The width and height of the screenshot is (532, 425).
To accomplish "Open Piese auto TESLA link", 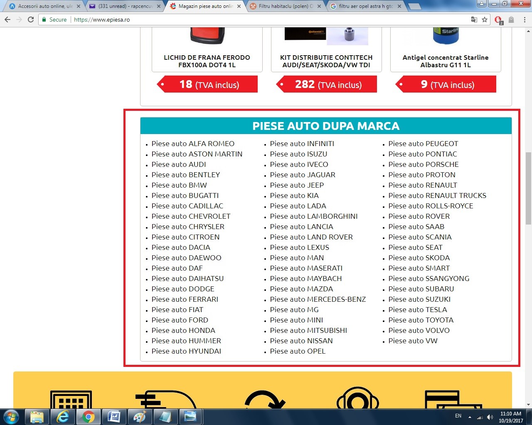I will 418,310.
